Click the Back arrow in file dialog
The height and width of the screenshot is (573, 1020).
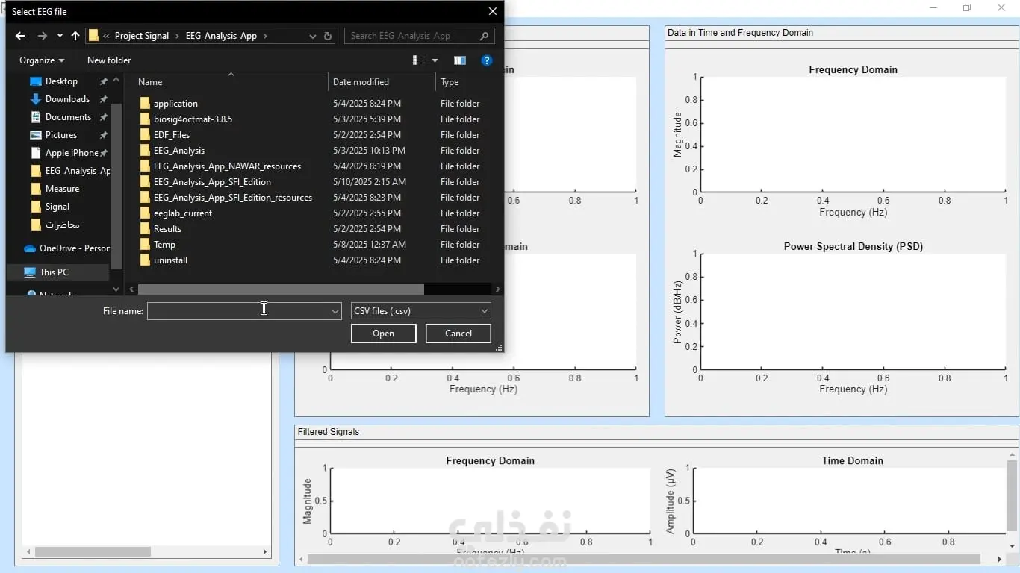pos(20,36)
